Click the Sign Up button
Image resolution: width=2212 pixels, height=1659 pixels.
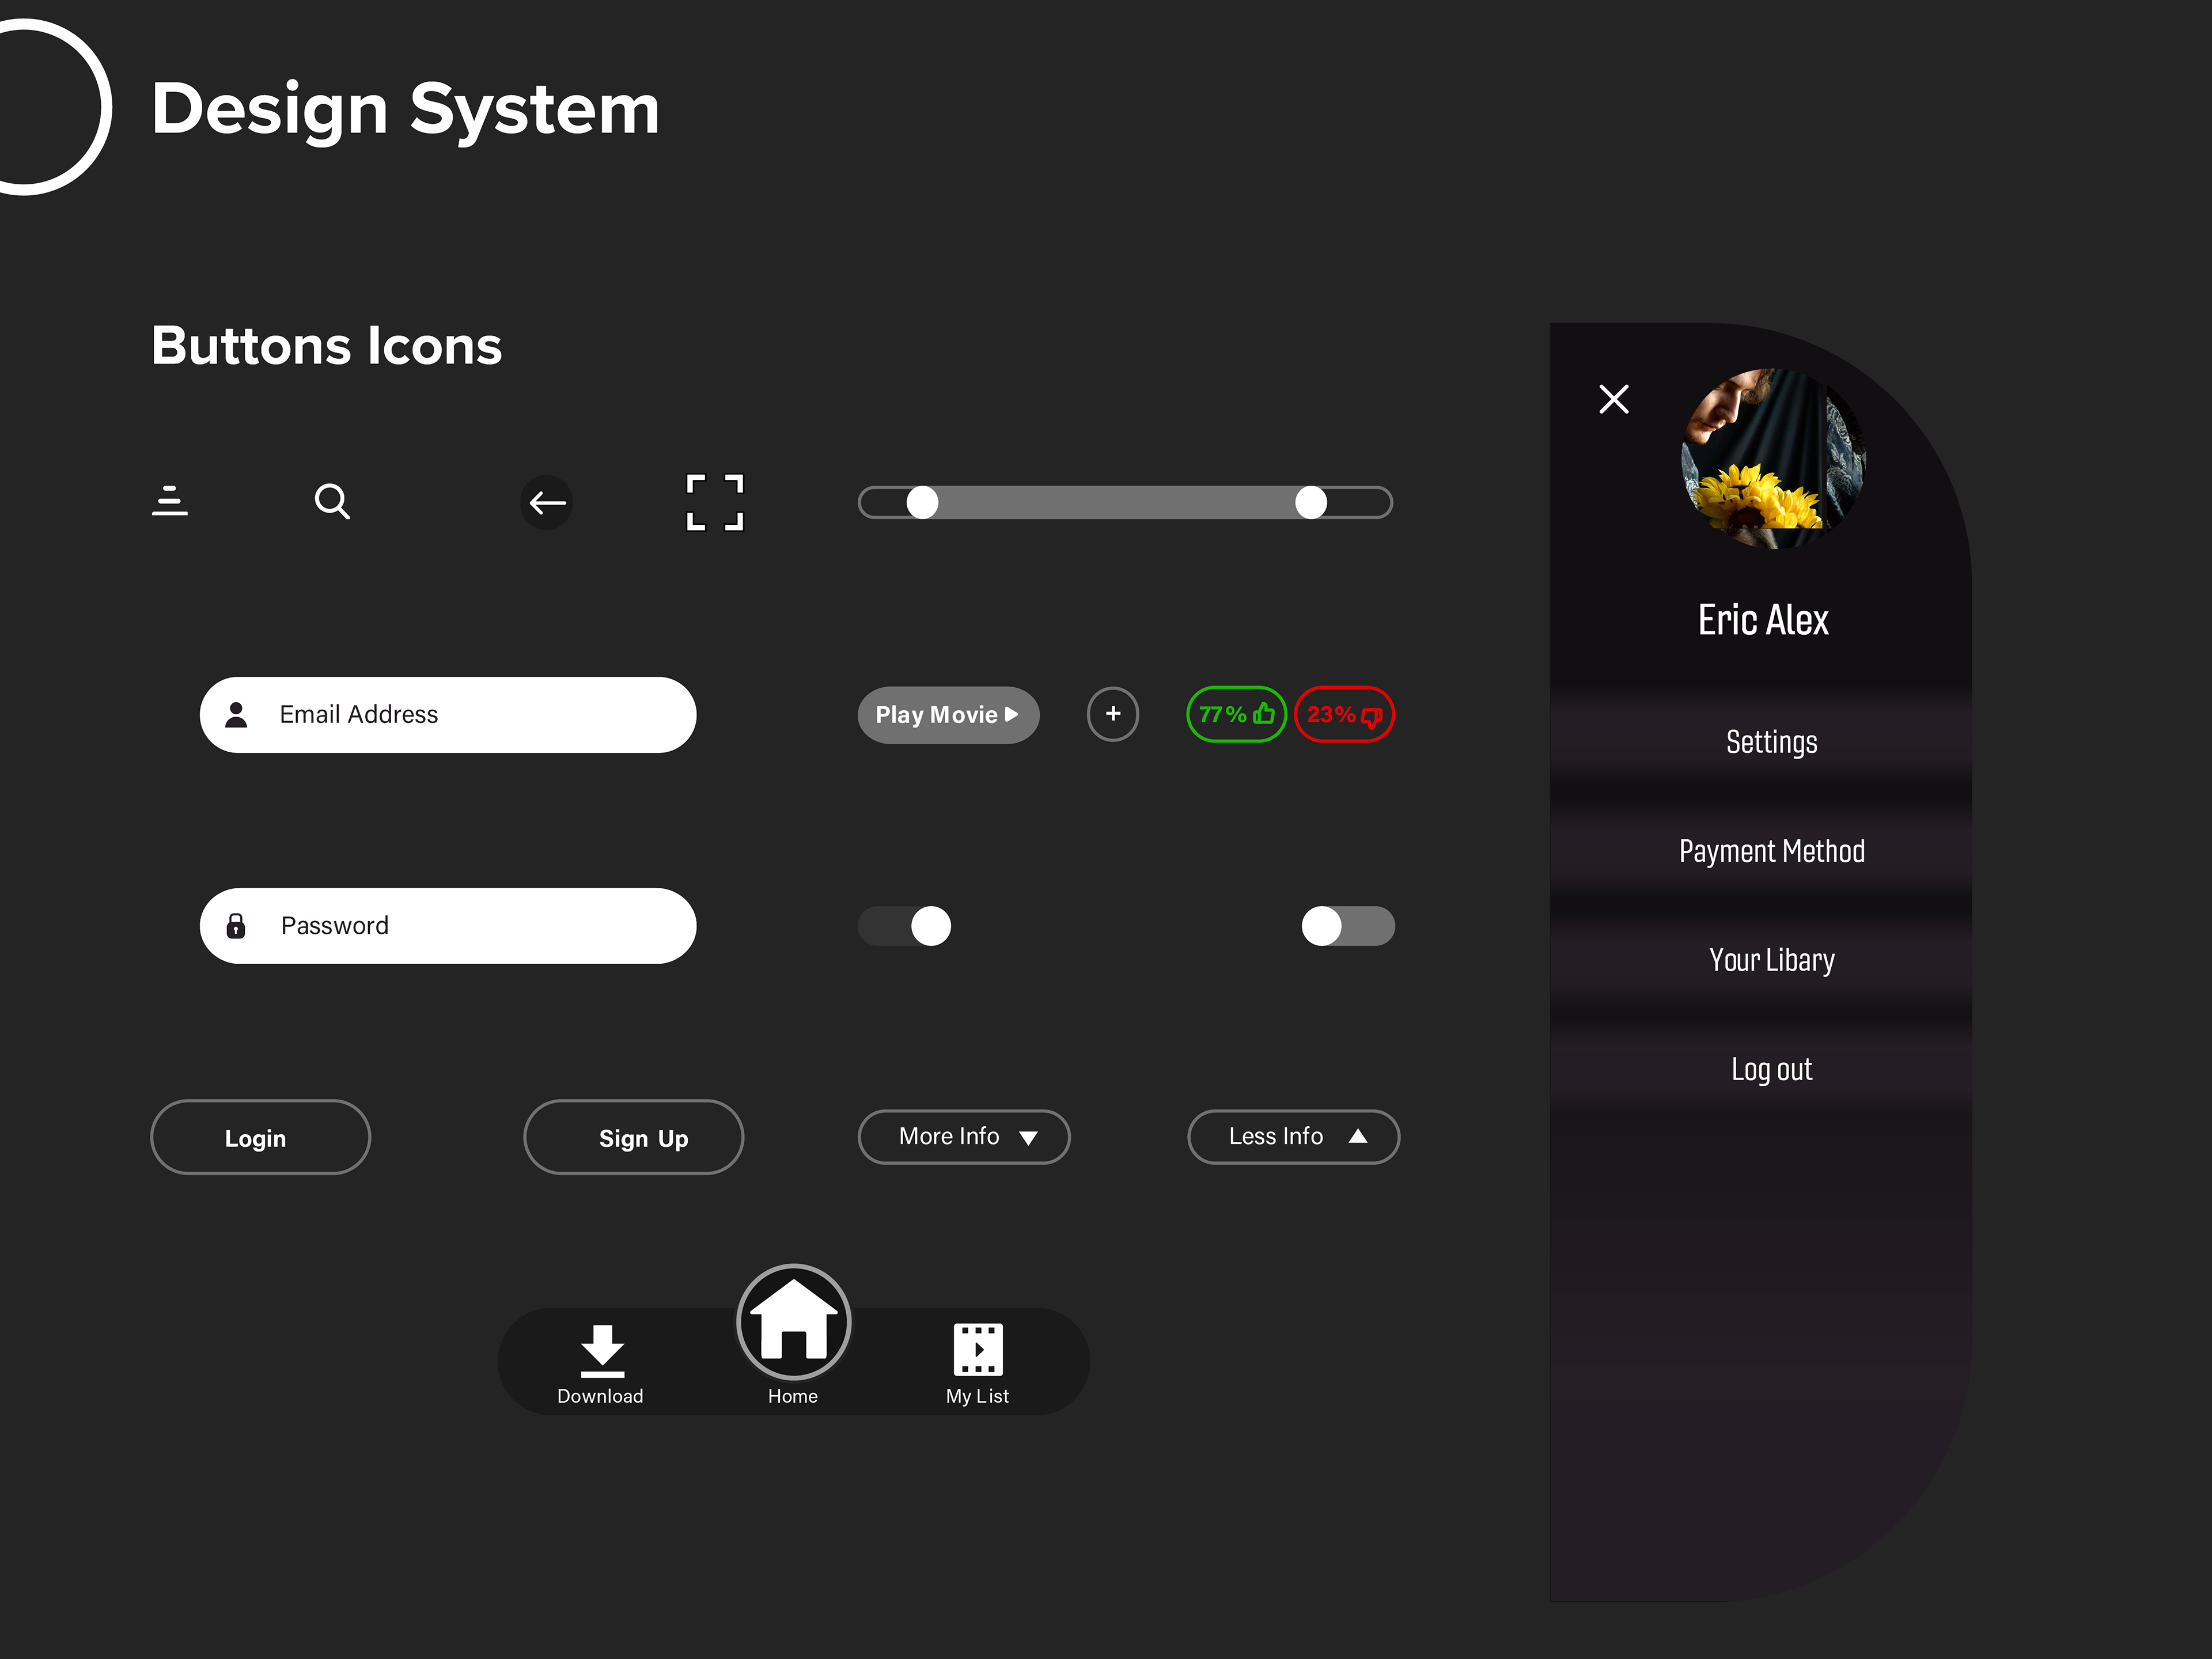tap(634, 1137)
